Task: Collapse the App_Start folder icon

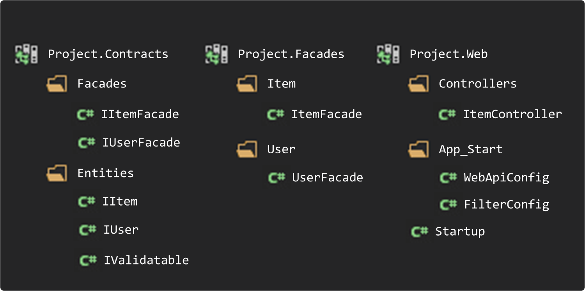Action: [x=418, y=150]
